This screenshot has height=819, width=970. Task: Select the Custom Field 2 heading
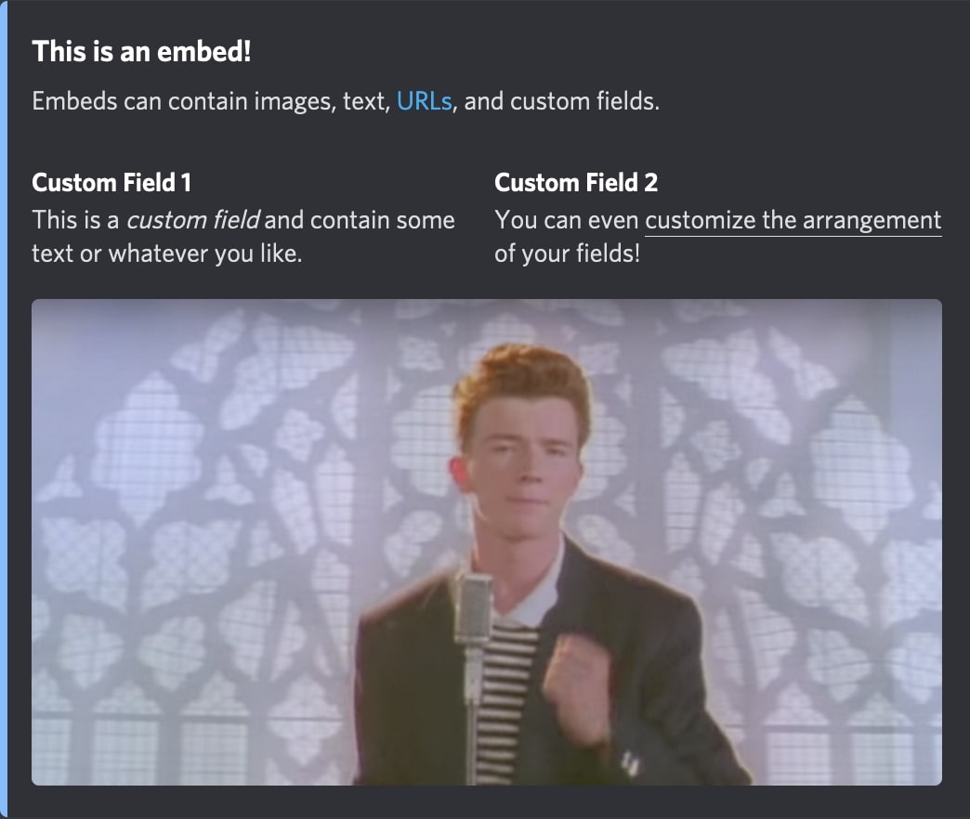[577, 183]
